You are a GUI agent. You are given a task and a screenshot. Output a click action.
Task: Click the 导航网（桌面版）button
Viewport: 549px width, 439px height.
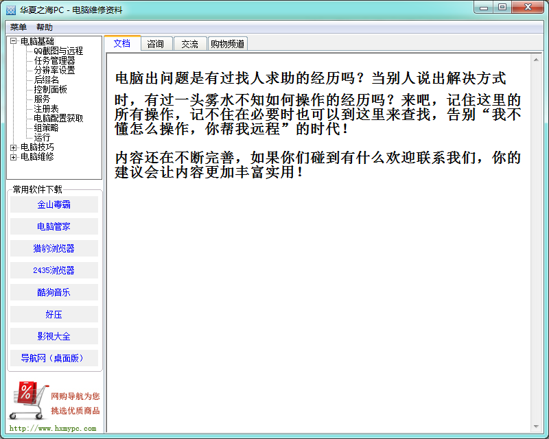tap(54, 358)
